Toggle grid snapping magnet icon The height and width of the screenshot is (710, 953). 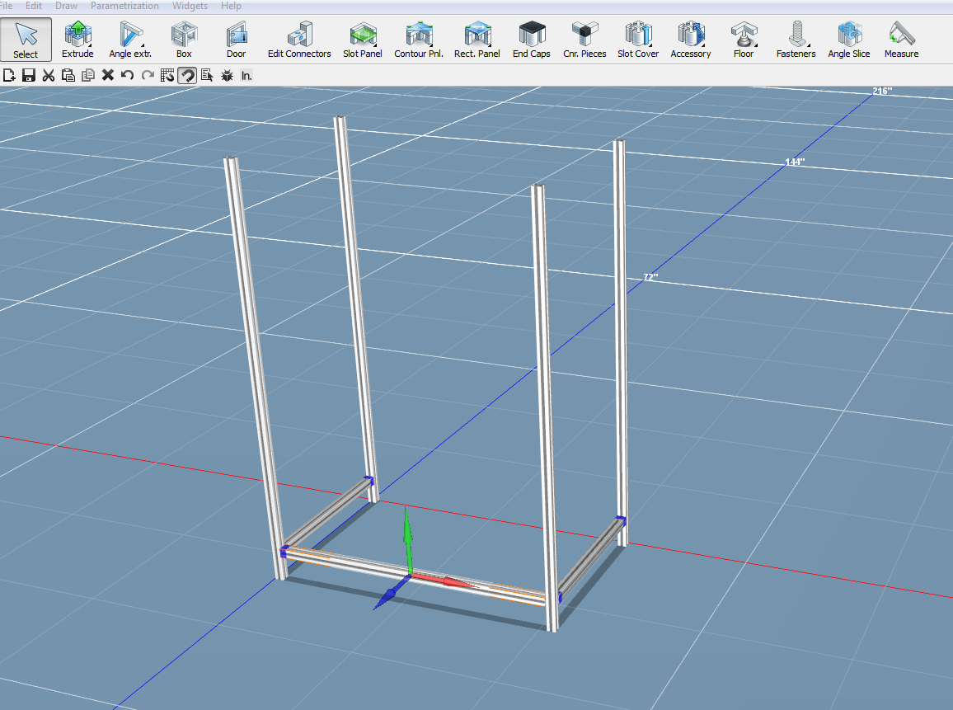[x=167, y=75]
